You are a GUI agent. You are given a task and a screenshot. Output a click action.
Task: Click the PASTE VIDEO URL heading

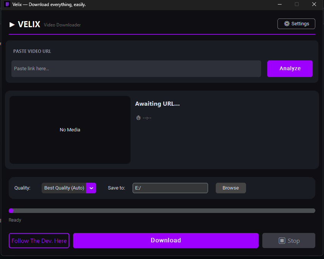coord(32,51)
